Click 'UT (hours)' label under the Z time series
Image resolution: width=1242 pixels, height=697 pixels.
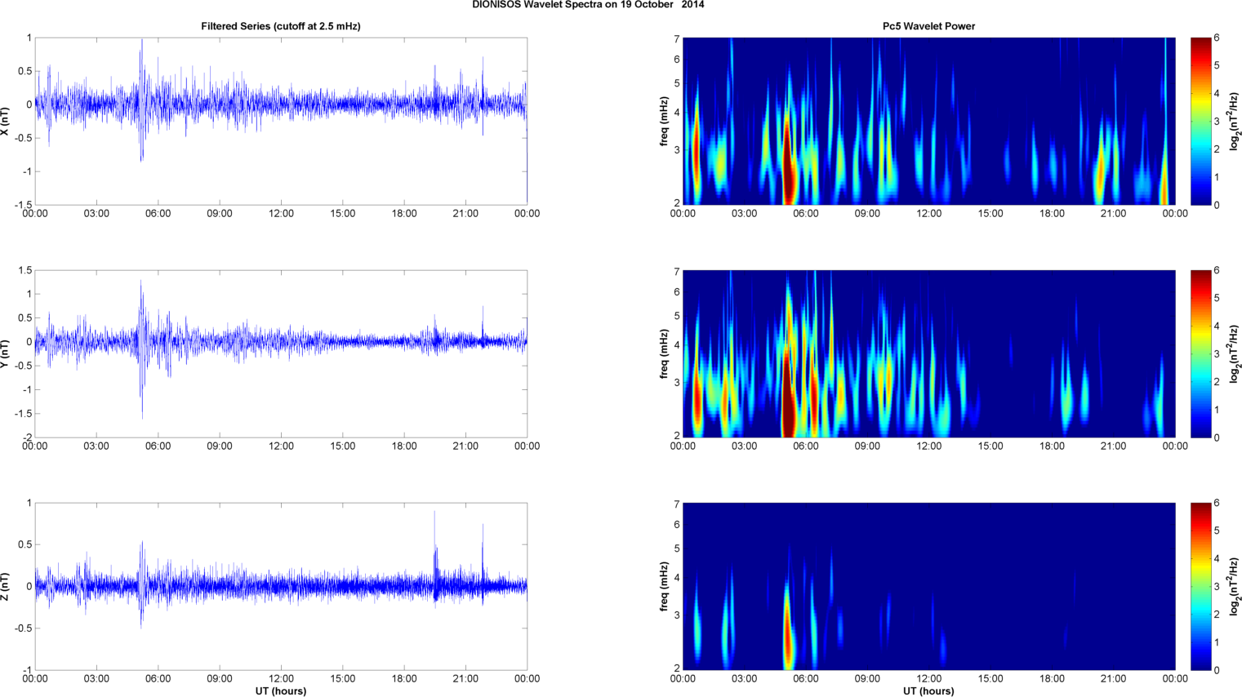pos(281,691)
